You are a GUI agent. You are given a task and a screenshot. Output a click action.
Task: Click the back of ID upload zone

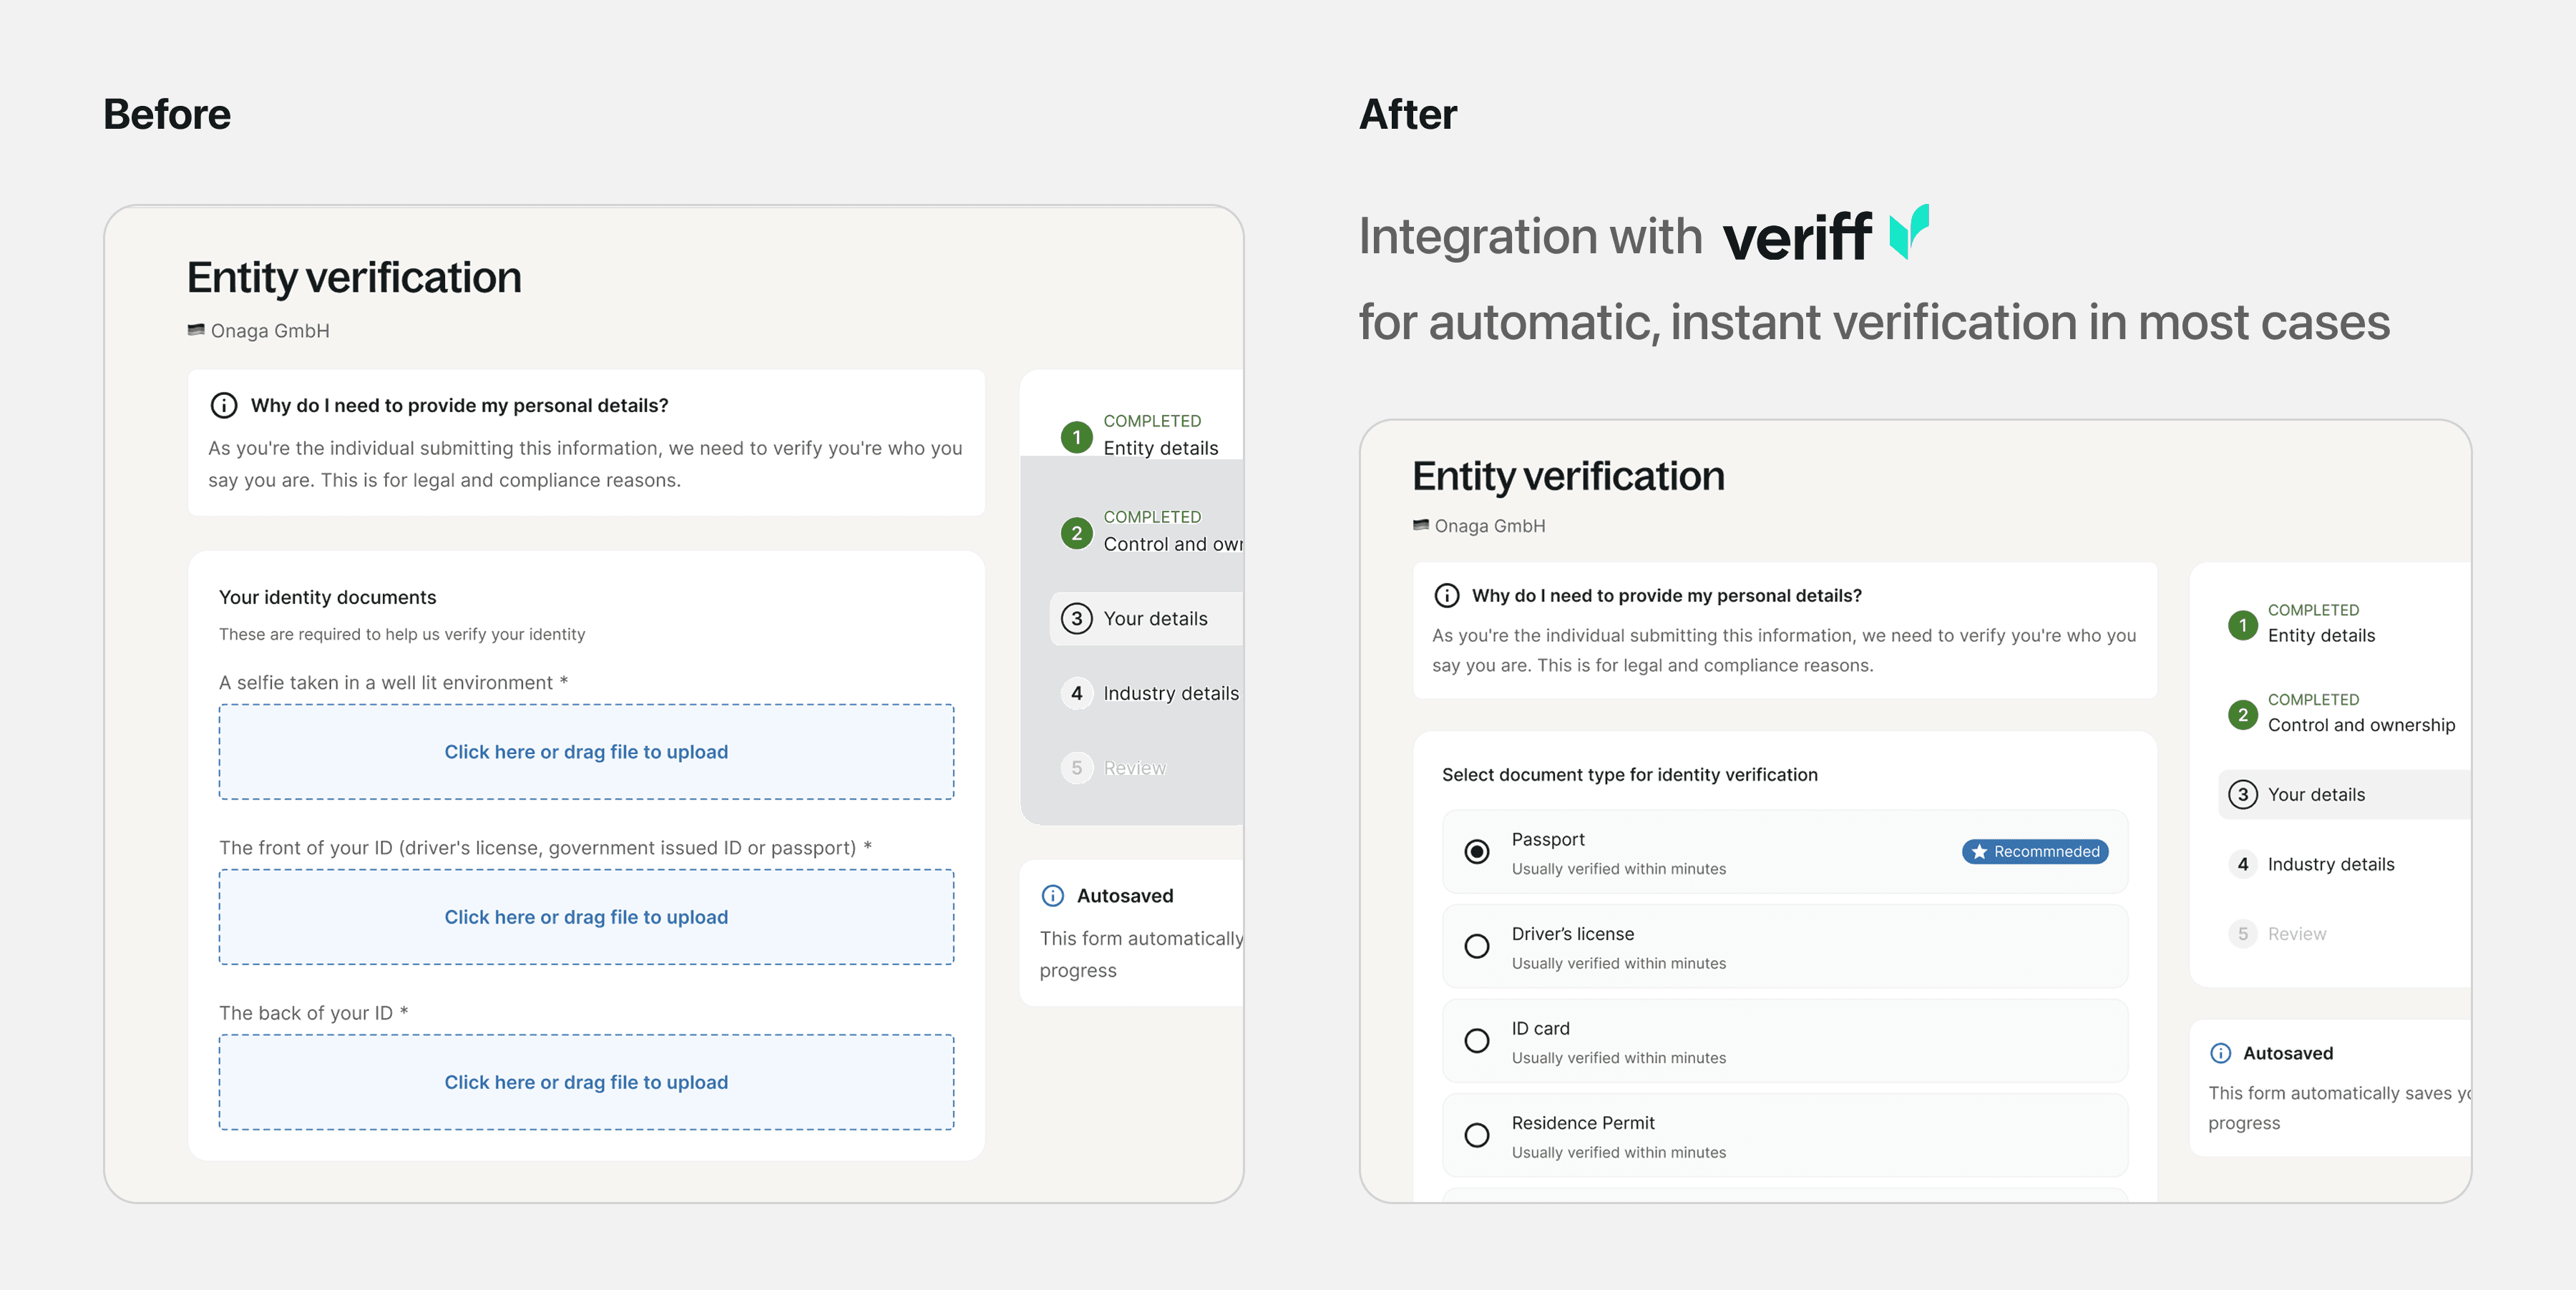click(x=586, y=1082)
